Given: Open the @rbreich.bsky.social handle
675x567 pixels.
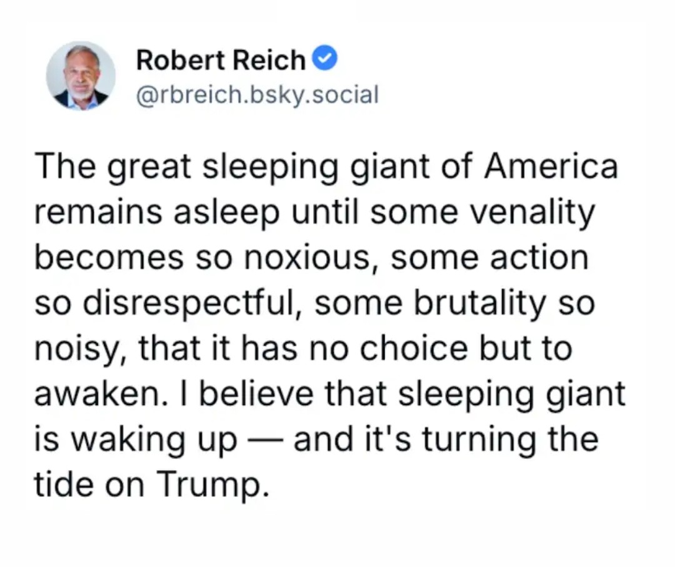Looking at the screenshot, I should point(257,94).
